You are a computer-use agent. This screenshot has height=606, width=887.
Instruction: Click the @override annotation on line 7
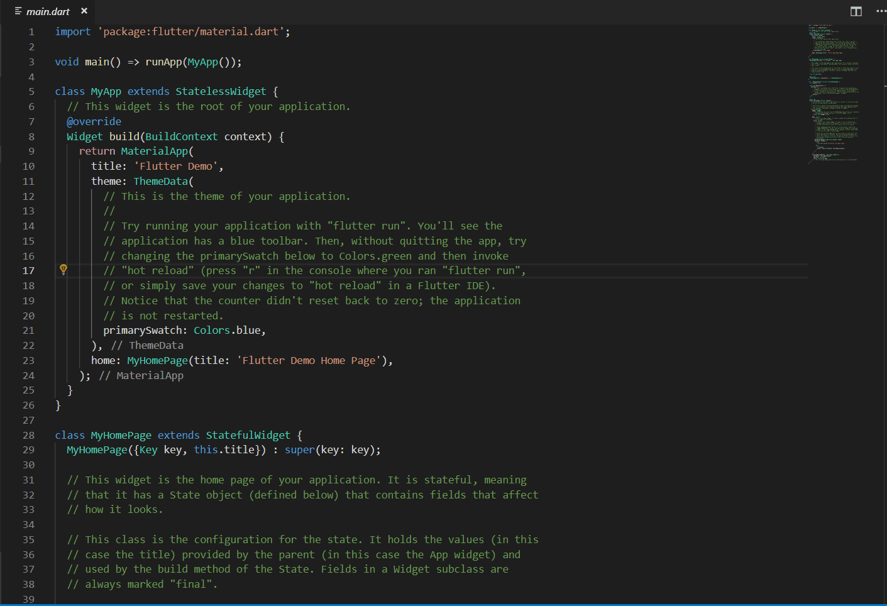point(94,121)
